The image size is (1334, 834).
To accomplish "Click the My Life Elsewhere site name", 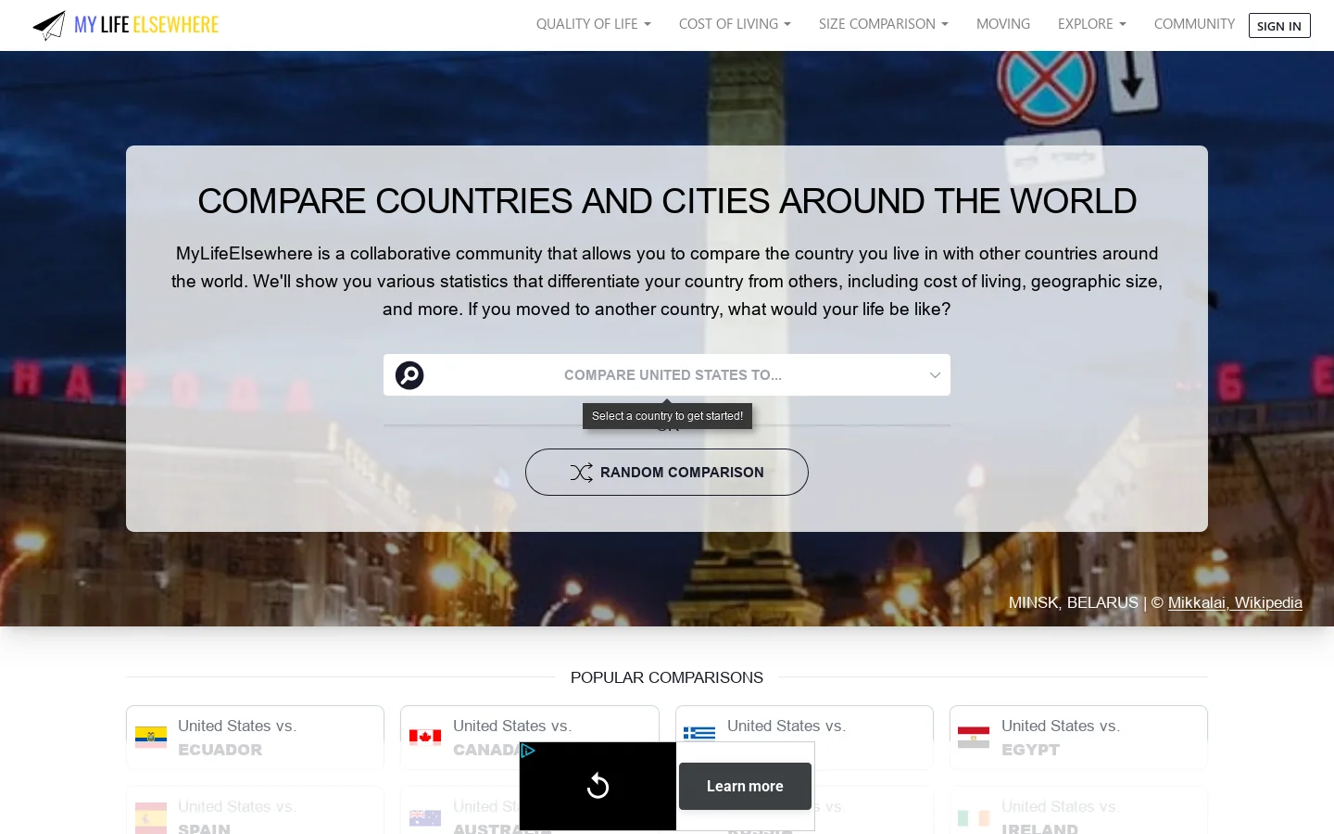I will [146, 25].
